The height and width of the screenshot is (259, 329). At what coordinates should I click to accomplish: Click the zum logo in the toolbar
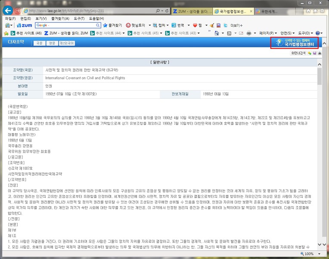(25, 25)
